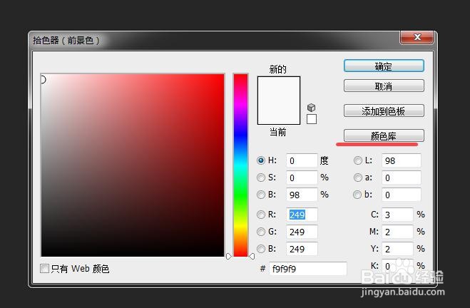Click the Lab a value field

pyautogui.click(x=402, y=178)
